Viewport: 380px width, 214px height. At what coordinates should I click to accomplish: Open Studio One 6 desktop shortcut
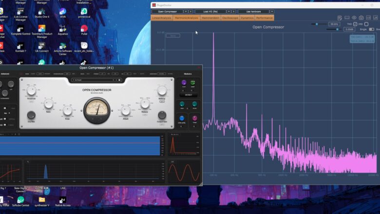point(41,12)
